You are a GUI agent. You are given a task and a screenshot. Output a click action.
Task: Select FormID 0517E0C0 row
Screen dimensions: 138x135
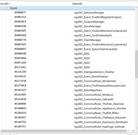[67, 86]
